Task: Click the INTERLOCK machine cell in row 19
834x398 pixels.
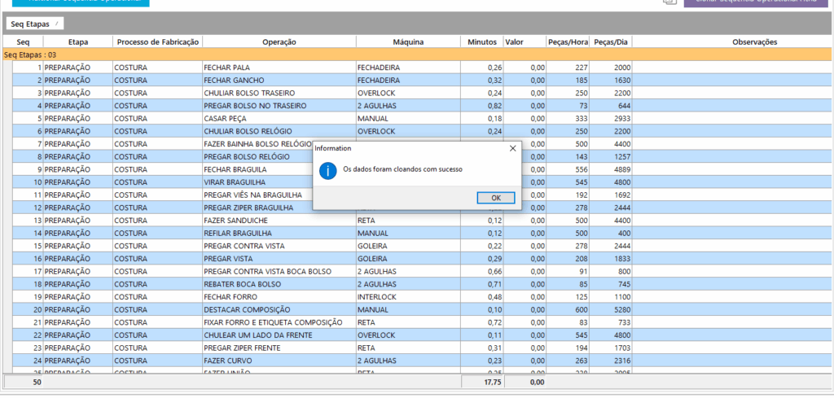Action: [407, 297]
